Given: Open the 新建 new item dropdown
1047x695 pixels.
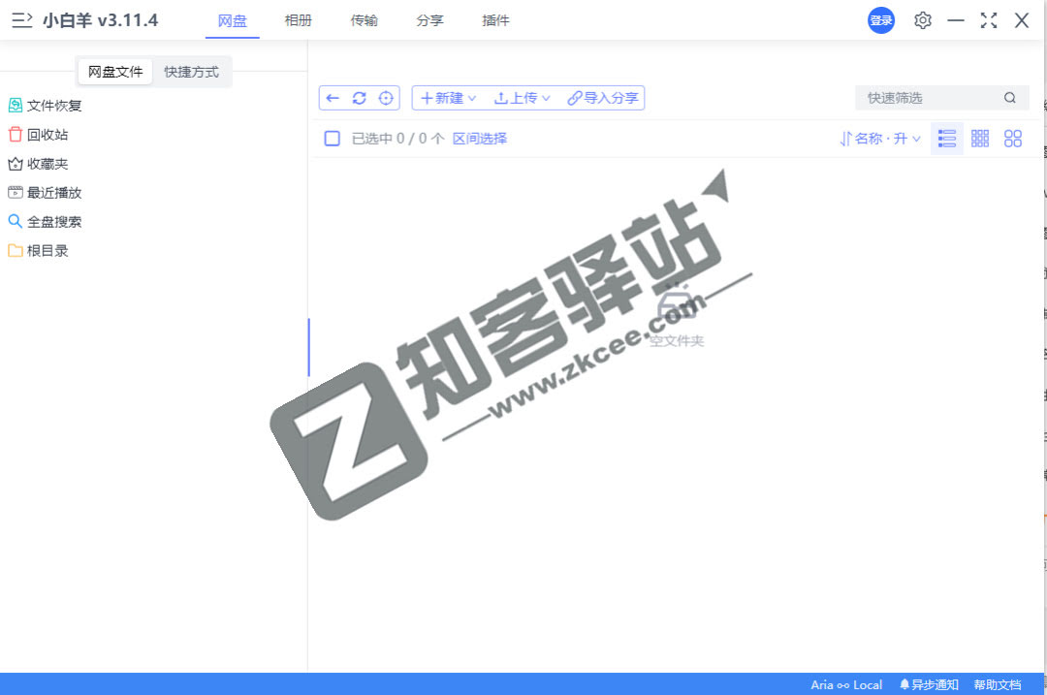Looking at the screenshot, I should click(x=447, y=97).
